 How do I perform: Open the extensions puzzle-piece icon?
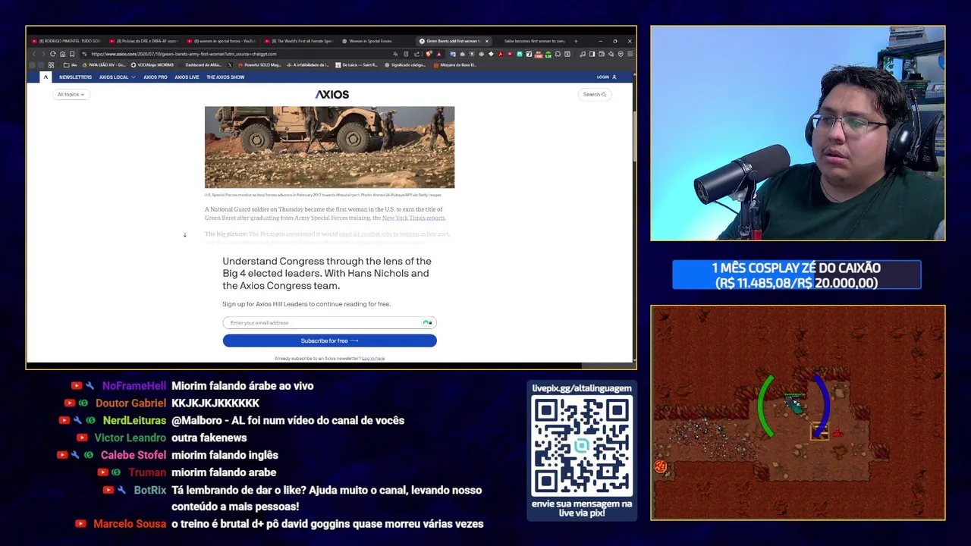click(x=558, y=54)
